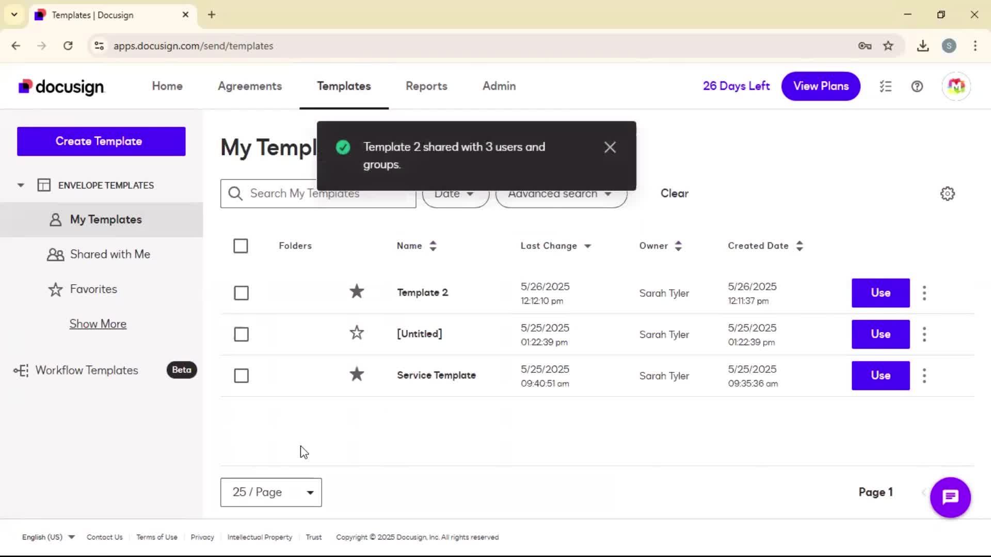Click the Create Template button
The height and width of the screenshot is (557, 991).
(101, 141)
